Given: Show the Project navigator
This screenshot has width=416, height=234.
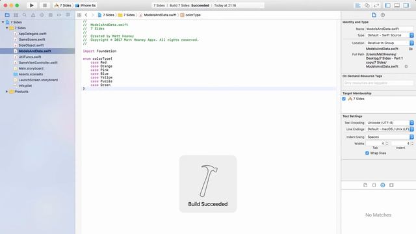Looking at the screenshot, I should (7, 15).
